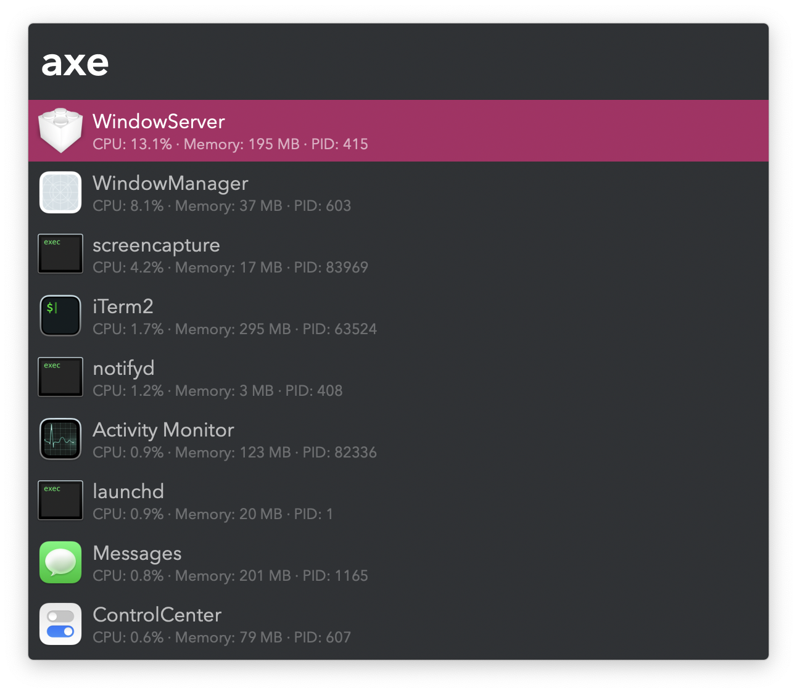797x693 pixels.
Task: Click the ControlCenter toggles icon
Action: tap(60, 624)
